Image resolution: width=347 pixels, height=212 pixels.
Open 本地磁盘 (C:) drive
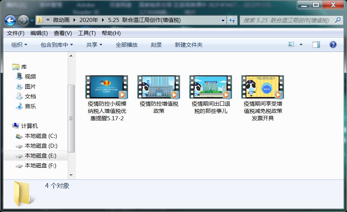click(41, 136)
